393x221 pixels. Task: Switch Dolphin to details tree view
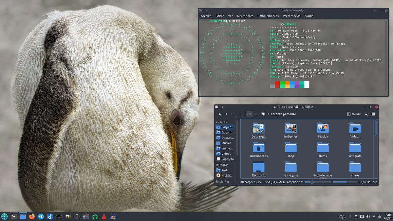tap(263, 114)
